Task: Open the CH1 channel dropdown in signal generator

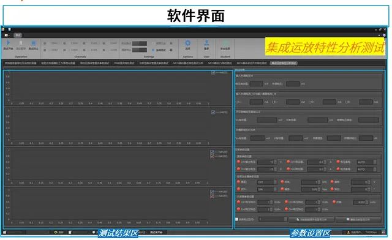Action: point(267,182)
